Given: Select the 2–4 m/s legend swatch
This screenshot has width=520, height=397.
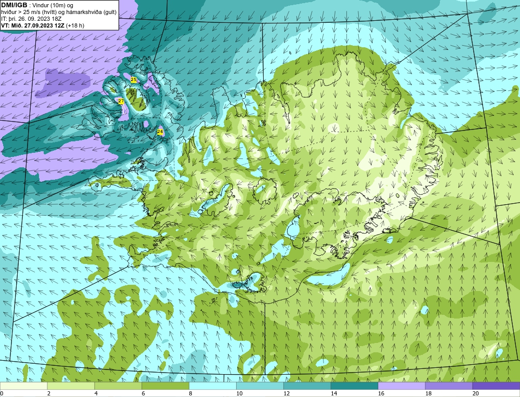Looking at the screenshot, I should pos(71,386).
